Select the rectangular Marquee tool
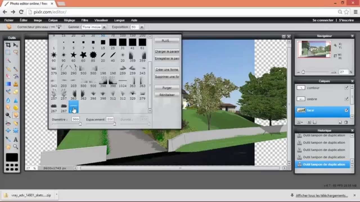This screenshot has width=360, height=202. (x=8, y=52)
